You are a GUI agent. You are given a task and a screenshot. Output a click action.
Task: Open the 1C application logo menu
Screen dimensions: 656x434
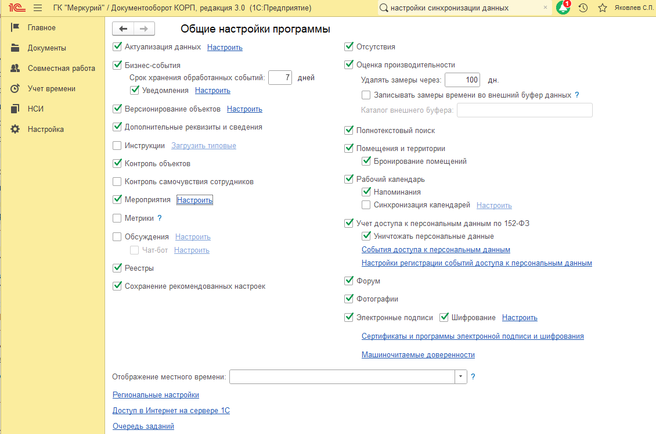pos(17,8)
